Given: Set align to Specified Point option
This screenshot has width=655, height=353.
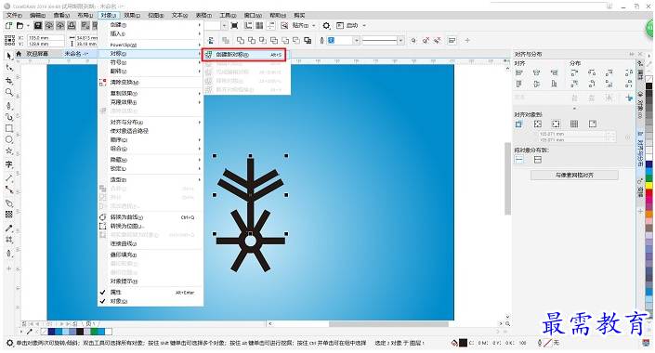Looking at the screenshot, I should pyautogui.click(x=593, y=124).
